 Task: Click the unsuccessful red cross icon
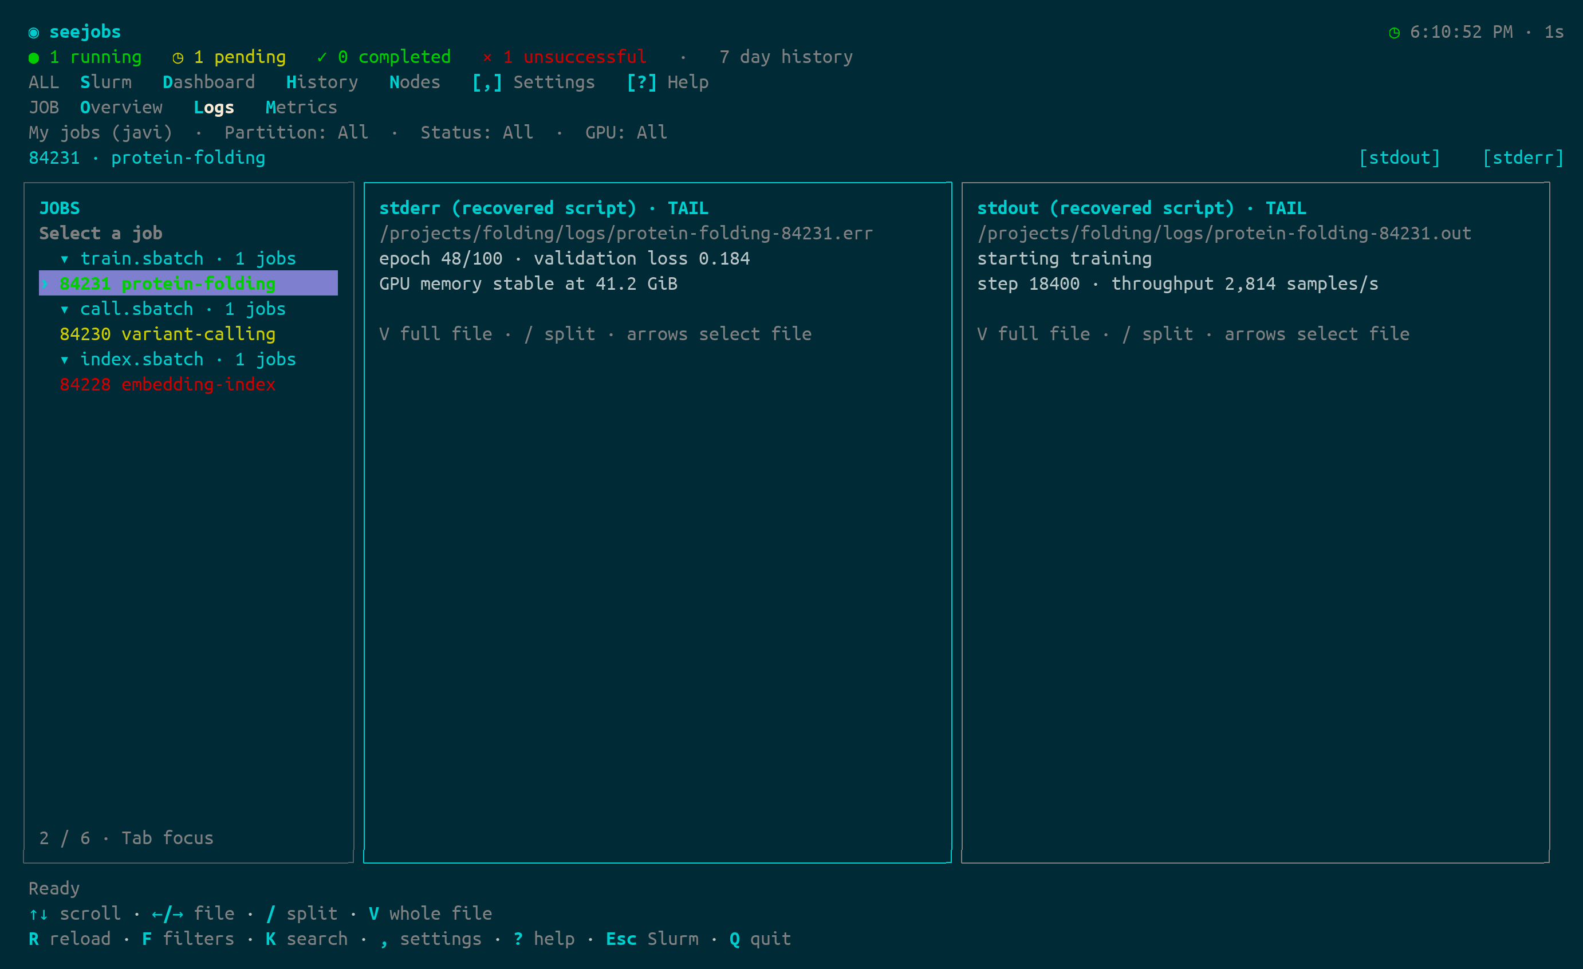point(487,57)
